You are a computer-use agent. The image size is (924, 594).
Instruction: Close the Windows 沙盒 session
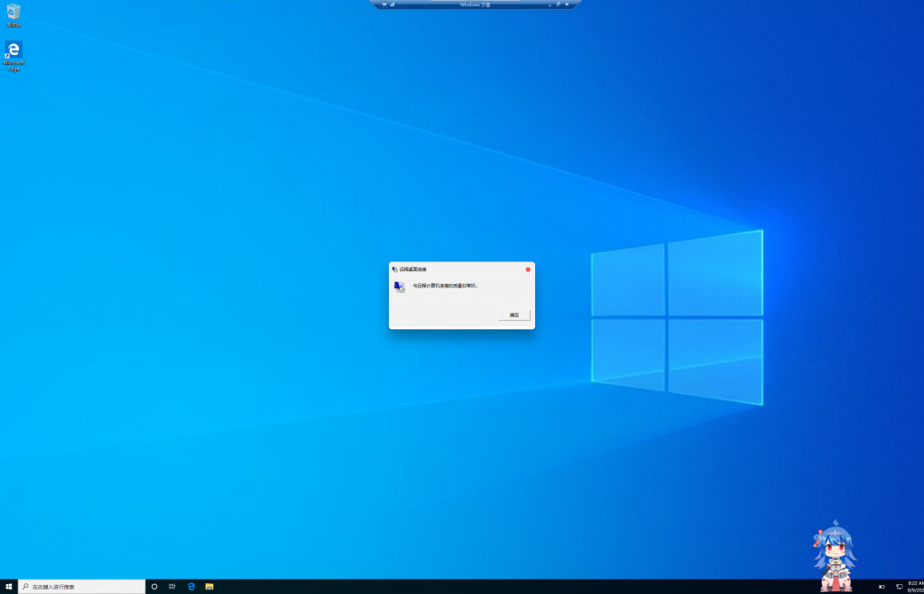pyautogui.click(x=567, y=5)
